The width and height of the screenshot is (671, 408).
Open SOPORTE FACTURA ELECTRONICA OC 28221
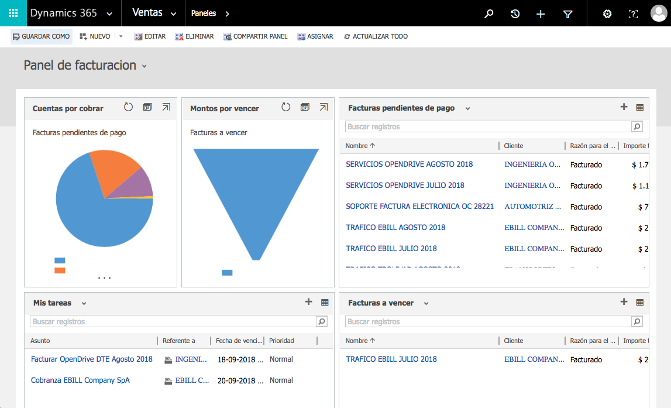click(420, 206)
